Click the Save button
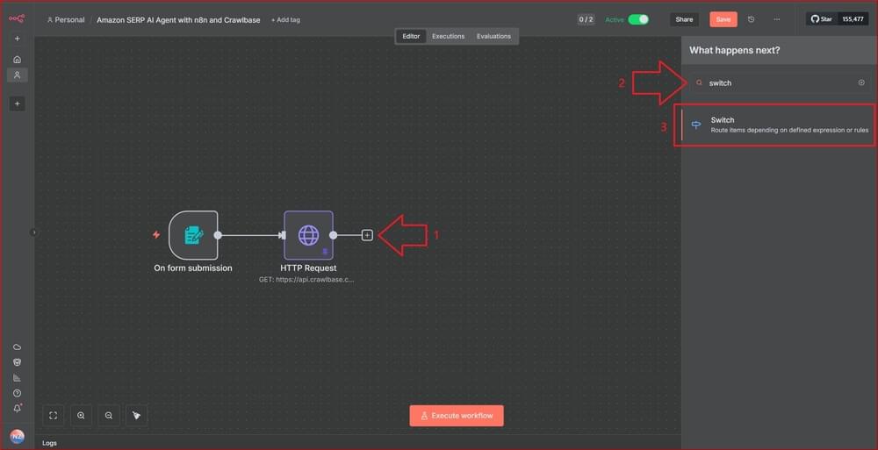Screen dimensions: 878x450 point(723,19)
